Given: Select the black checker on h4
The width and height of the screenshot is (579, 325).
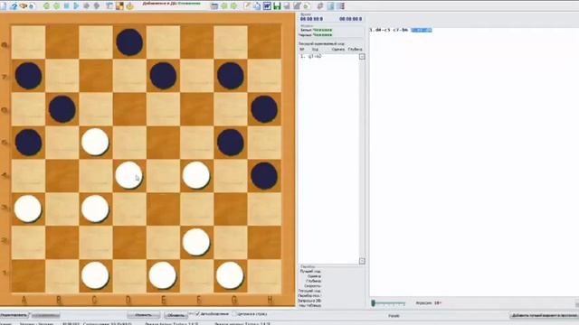Looking at the screenshot, I should pos(264,176).
